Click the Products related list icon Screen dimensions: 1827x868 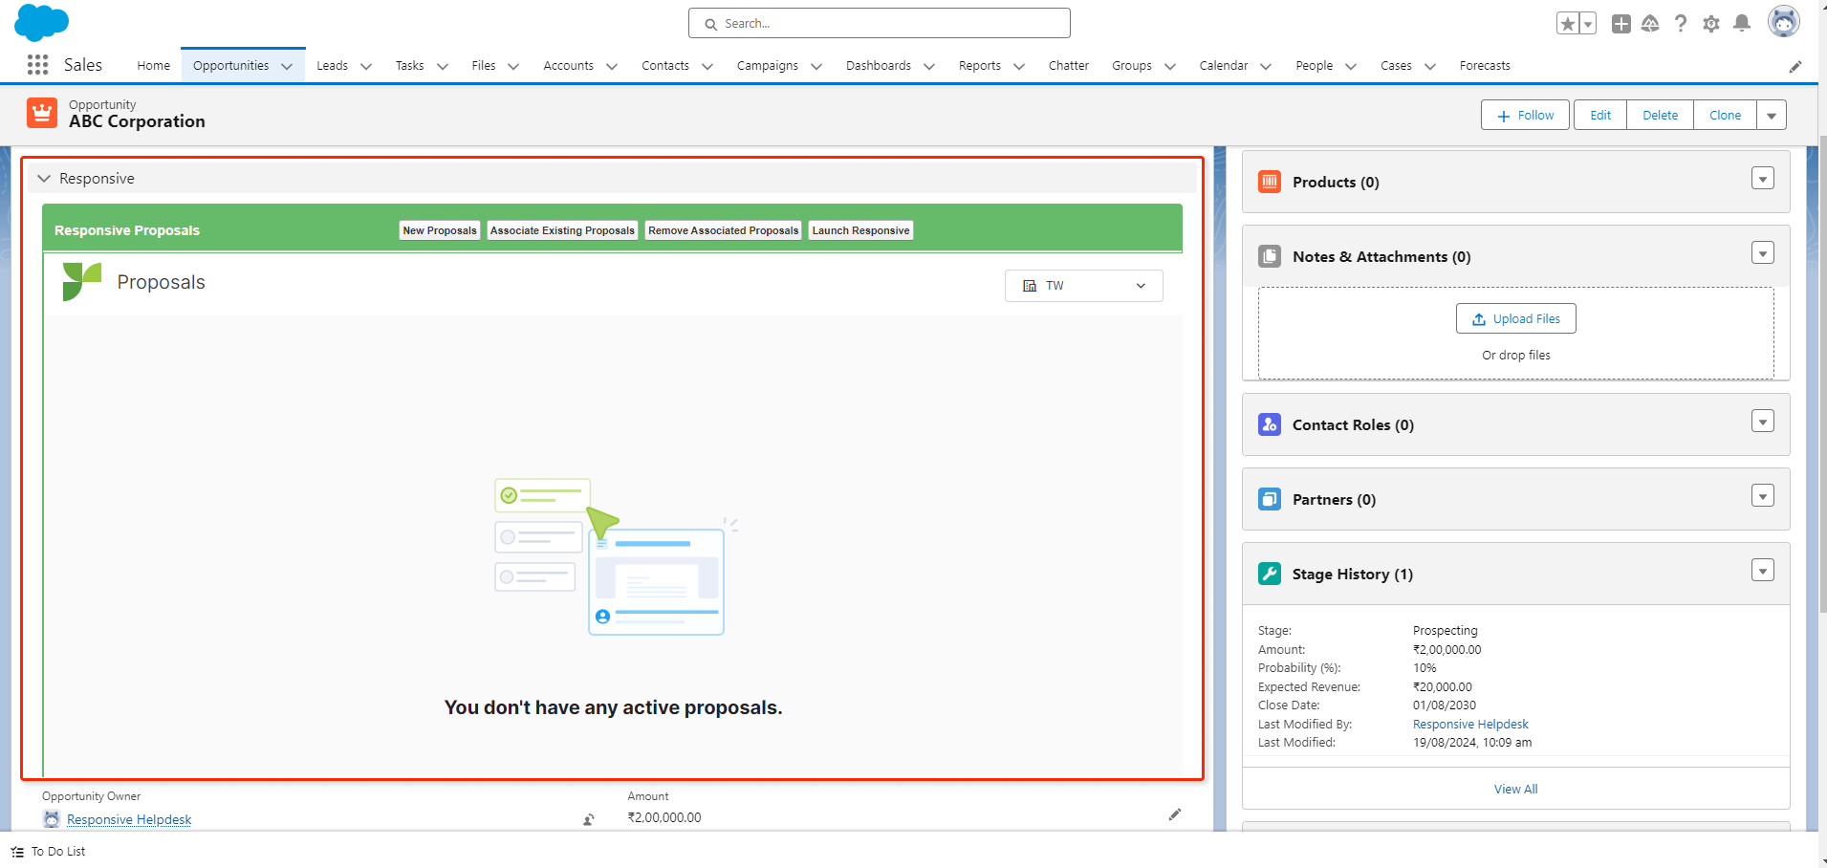click(1270, 182)
